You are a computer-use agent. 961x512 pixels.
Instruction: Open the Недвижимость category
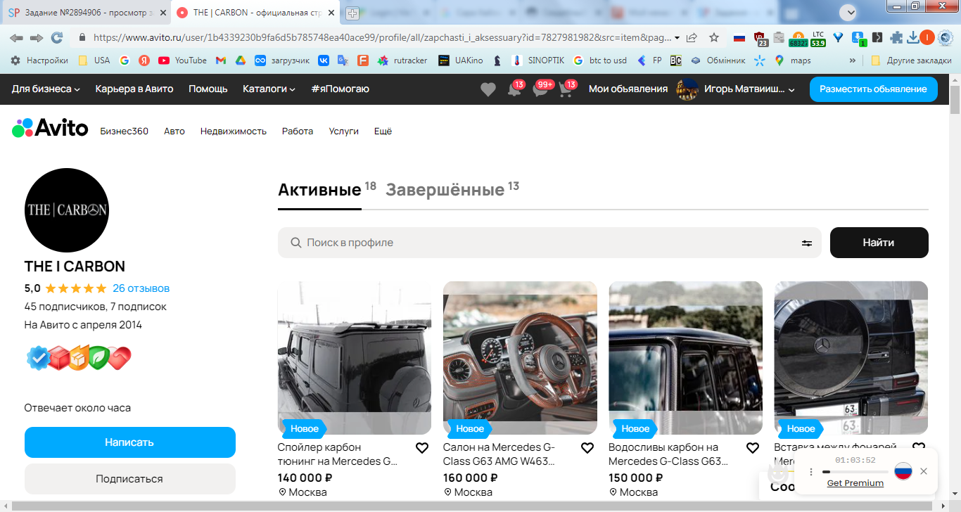point(234,131)
